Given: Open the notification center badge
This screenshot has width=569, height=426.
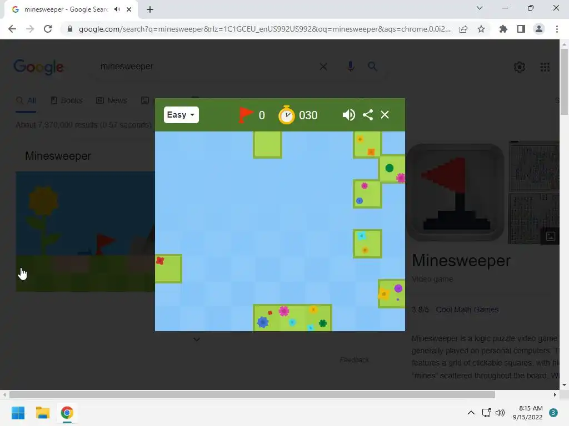Looking at the screenshot, I should point(553,413).
